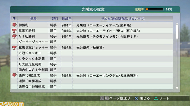This screenshot has width=190, height=106.
Task: Select the ダービージョッキー row name
Action: pyautogui.click(x=33, y=42)
